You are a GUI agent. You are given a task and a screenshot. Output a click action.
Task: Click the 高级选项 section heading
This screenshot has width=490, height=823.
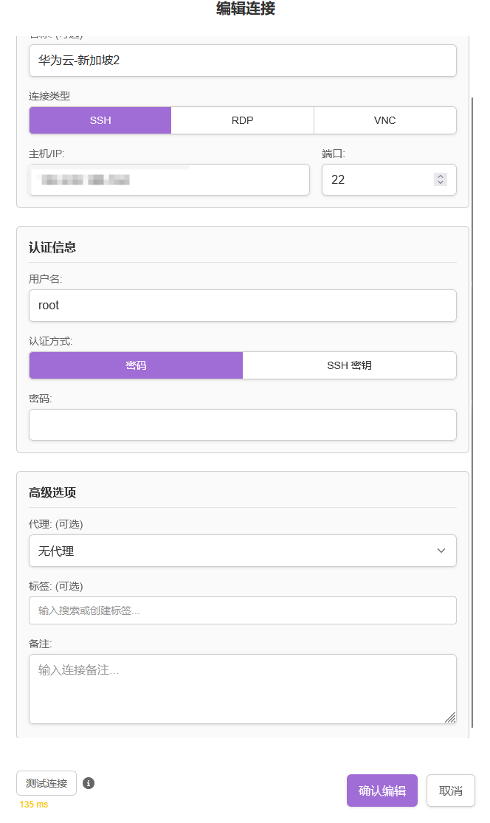pyautogui.click(x=52, y=492)
